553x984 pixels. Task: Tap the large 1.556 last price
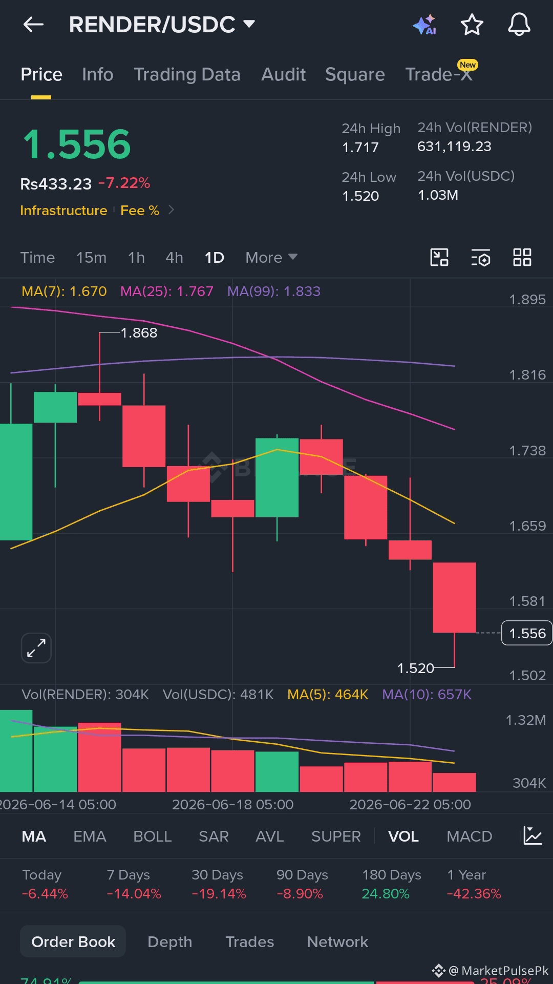[77, 144]
